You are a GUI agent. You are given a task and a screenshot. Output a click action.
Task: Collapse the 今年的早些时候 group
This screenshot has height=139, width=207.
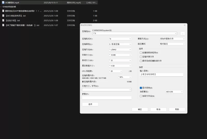(x=1, y=7)
